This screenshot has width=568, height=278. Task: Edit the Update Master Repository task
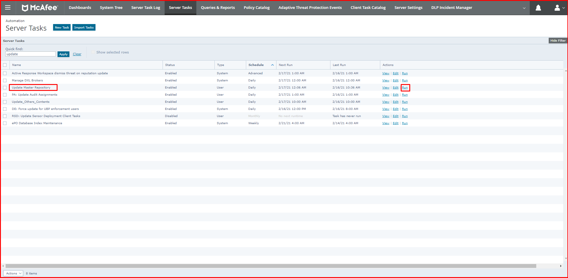[x=396, y=88]
